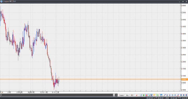Expand the arrow beside the green cursor tool
The width and height of the screenshot is (188, 99).
[x=159, y=95]
